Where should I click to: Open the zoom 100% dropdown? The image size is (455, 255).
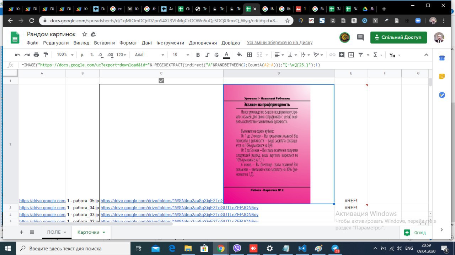(x=65, y=55)
